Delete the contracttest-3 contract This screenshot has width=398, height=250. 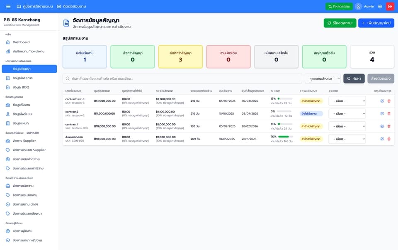coord(389,101)
